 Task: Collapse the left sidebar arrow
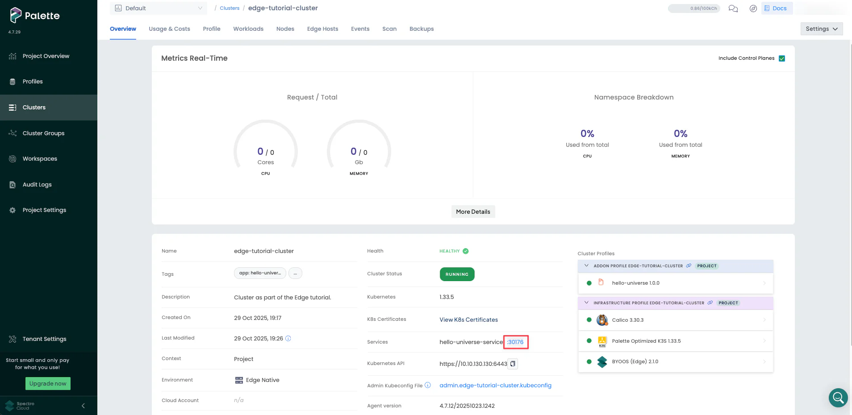pyautogui.click(x=83, y=406)
